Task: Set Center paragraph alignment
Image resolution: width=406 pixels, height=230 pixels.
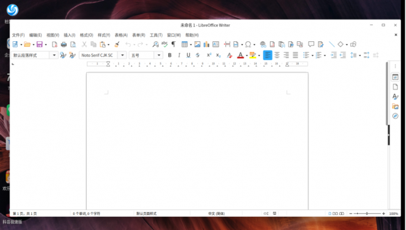Action: [x=277, y=55]
